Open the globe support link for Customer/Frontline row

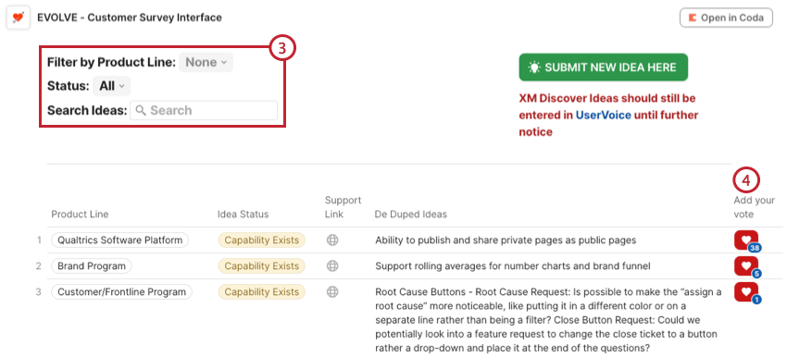coord(332,292)
